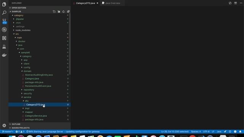Click the master branch indicator in status bar
The image size is (244, 137).
(8, 132)
